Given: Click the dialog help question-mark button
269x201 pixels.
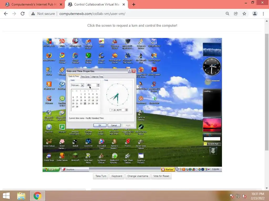Looking at the screenshot, I should [x=130, y=71].
